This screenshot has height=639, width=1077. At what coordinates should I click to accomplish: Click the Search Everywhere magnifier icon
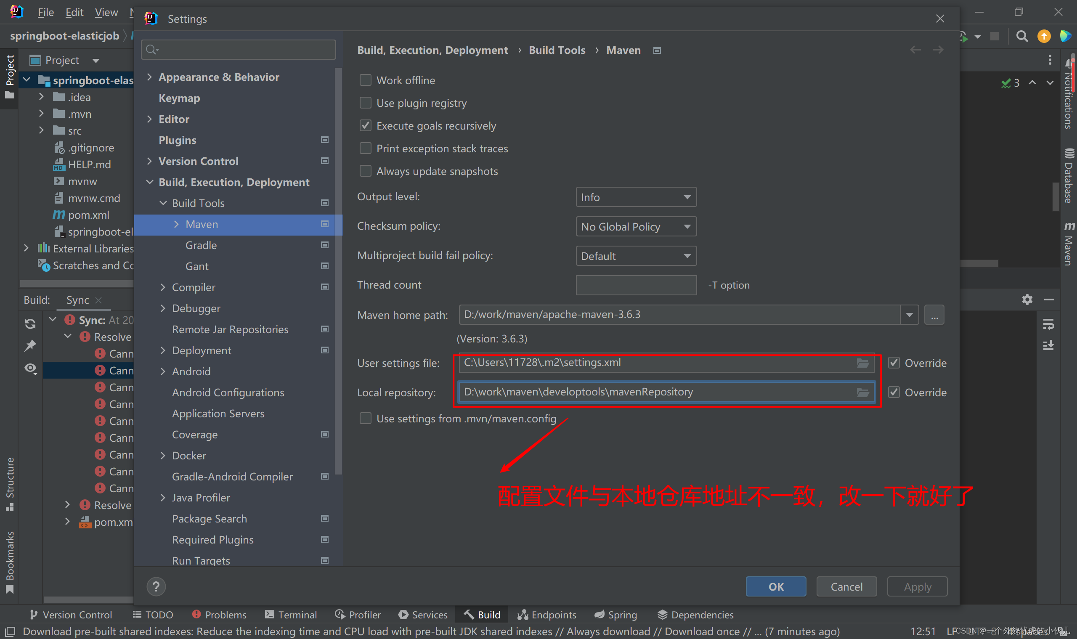click(1022, 37)
